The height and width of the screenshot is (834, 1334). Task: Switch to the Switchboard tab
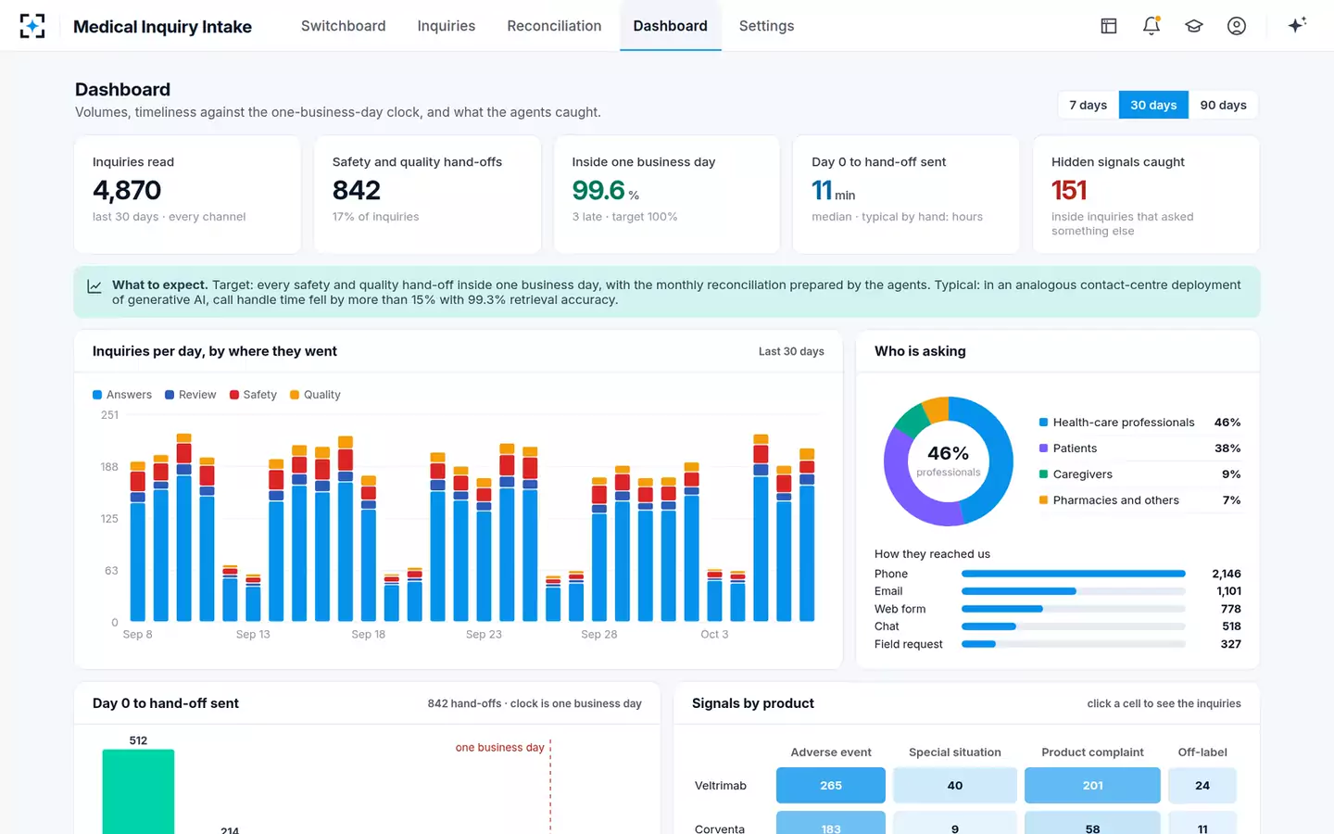(343, 26)
